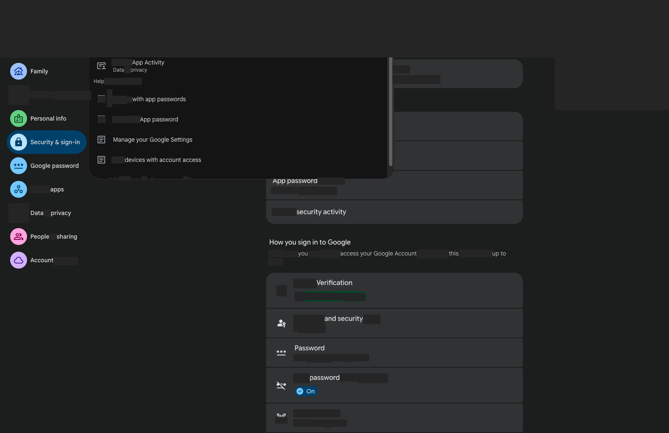The height and width of the screenshot is (433, 669).
Task: Open the 'with app passwords' help result
Action: tap(239, 99)
